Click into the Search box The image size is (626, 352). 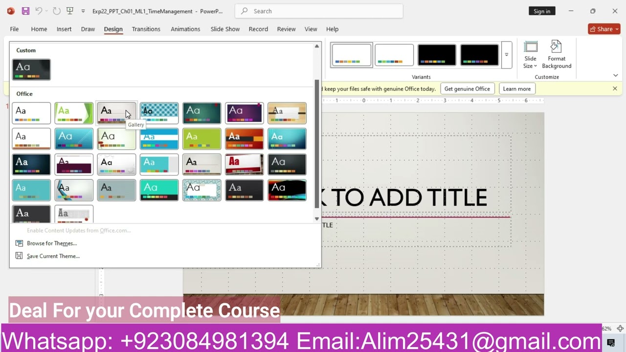(x=319, y=11)
